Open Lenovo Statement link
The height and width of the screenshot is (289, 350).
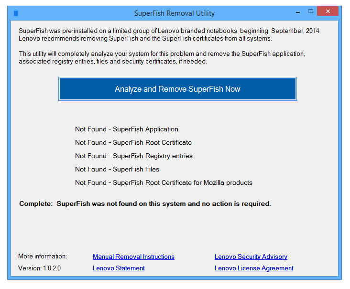(x=119, y=268)
